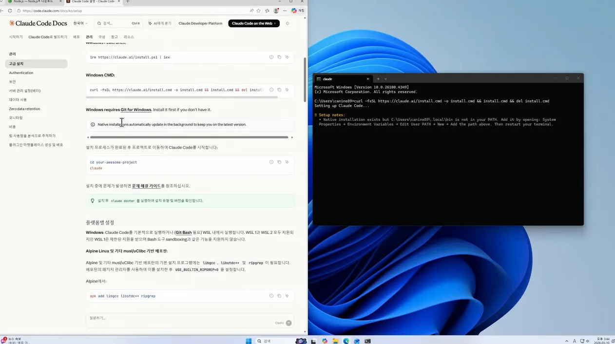Click the sparkle icon beside cd your-awesome-project
This screenshot has height=344, width=615.
click(x=287, y=162)
